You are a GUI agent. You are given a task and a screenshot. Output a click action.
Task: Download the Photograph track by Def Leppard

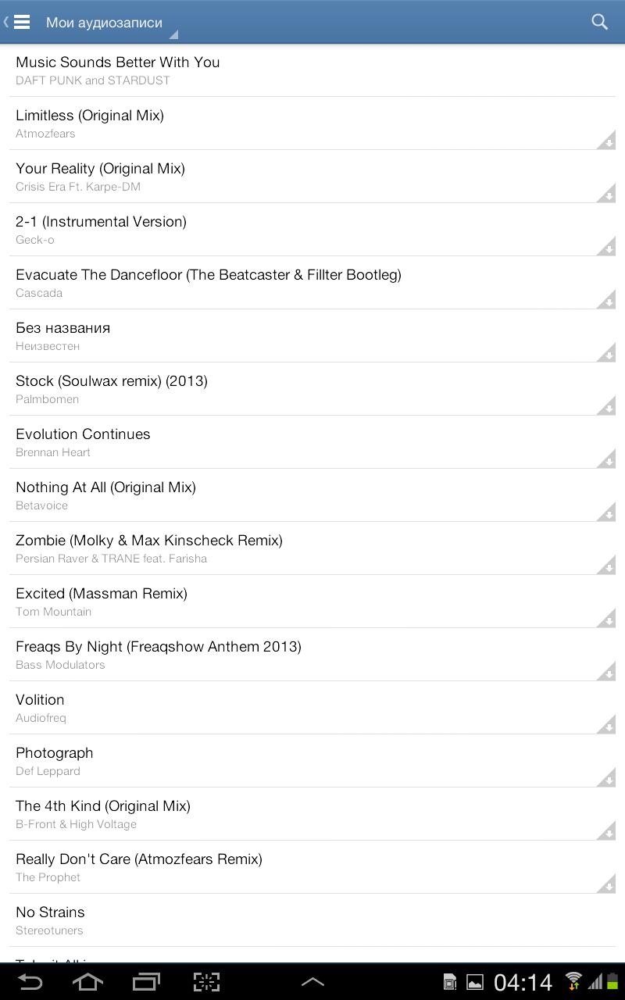[606, 779]
